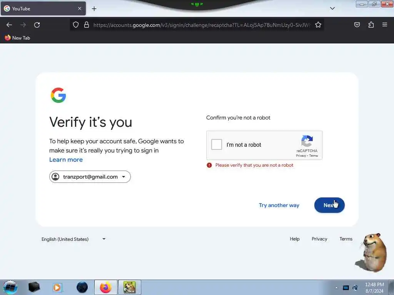Click the Google G logo
The width and height of the screenshot is (394, 295).
click(x=58, y=95)
